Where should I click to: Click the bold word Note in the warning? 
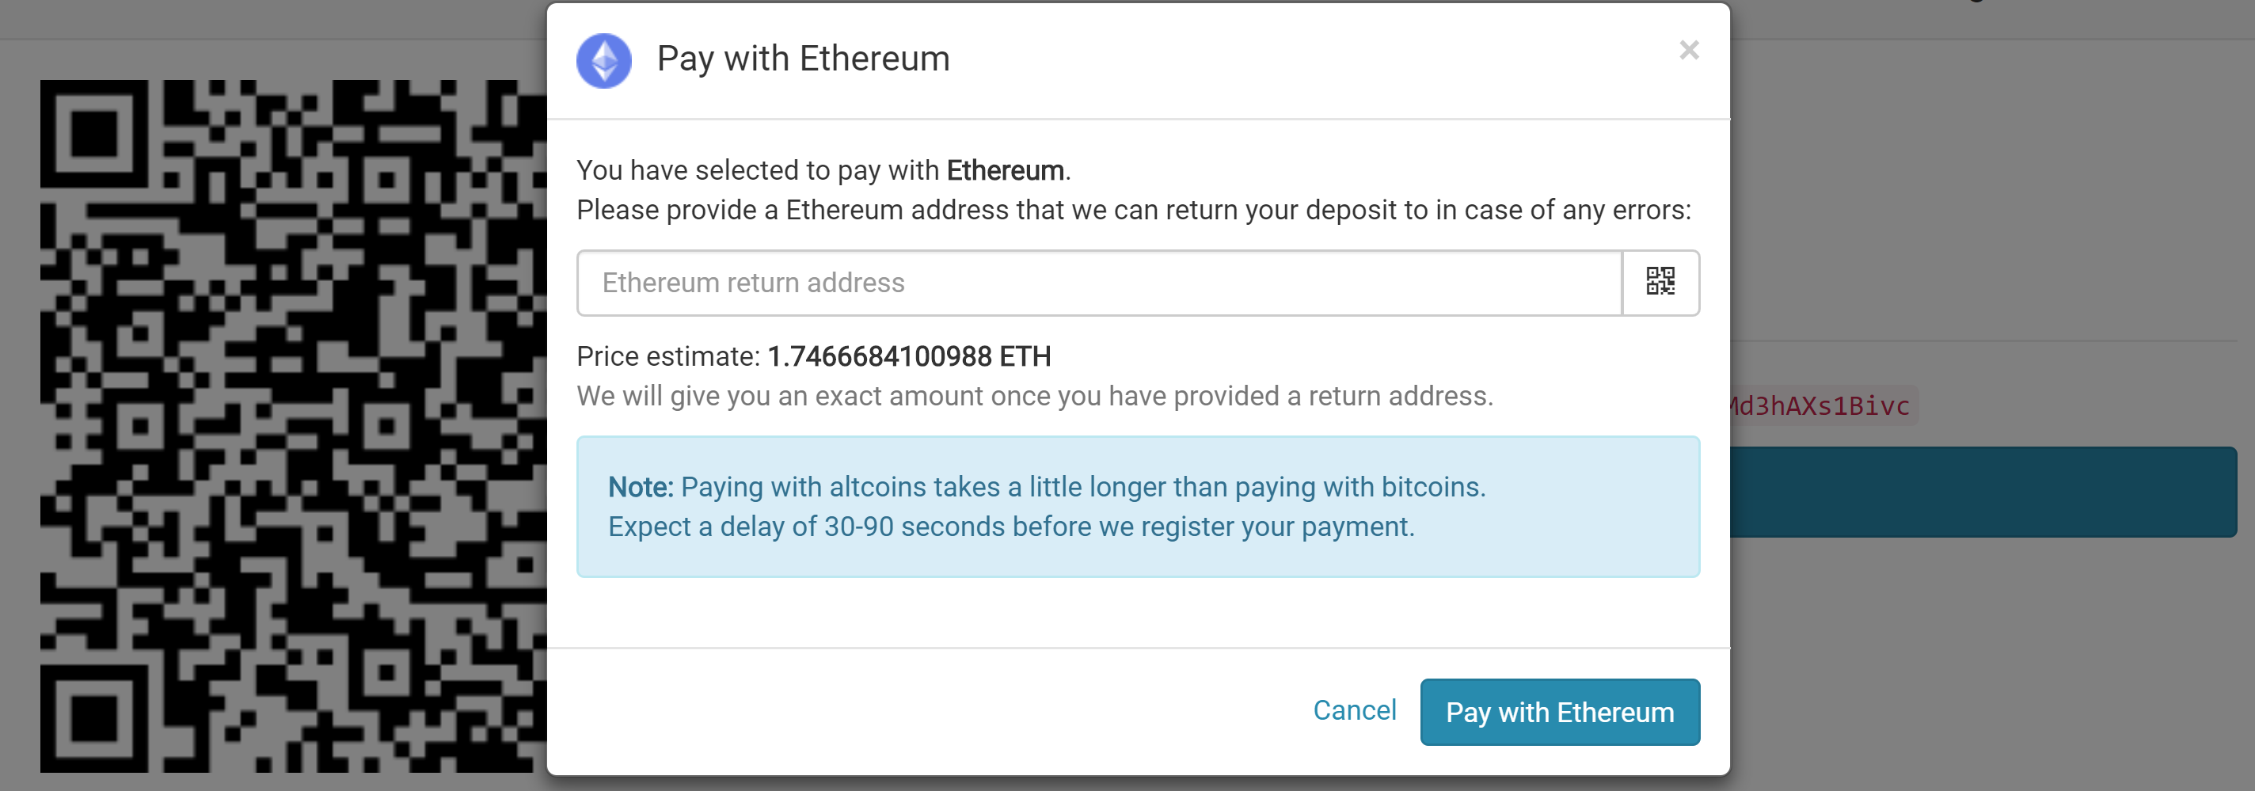(x=638, y=488)
